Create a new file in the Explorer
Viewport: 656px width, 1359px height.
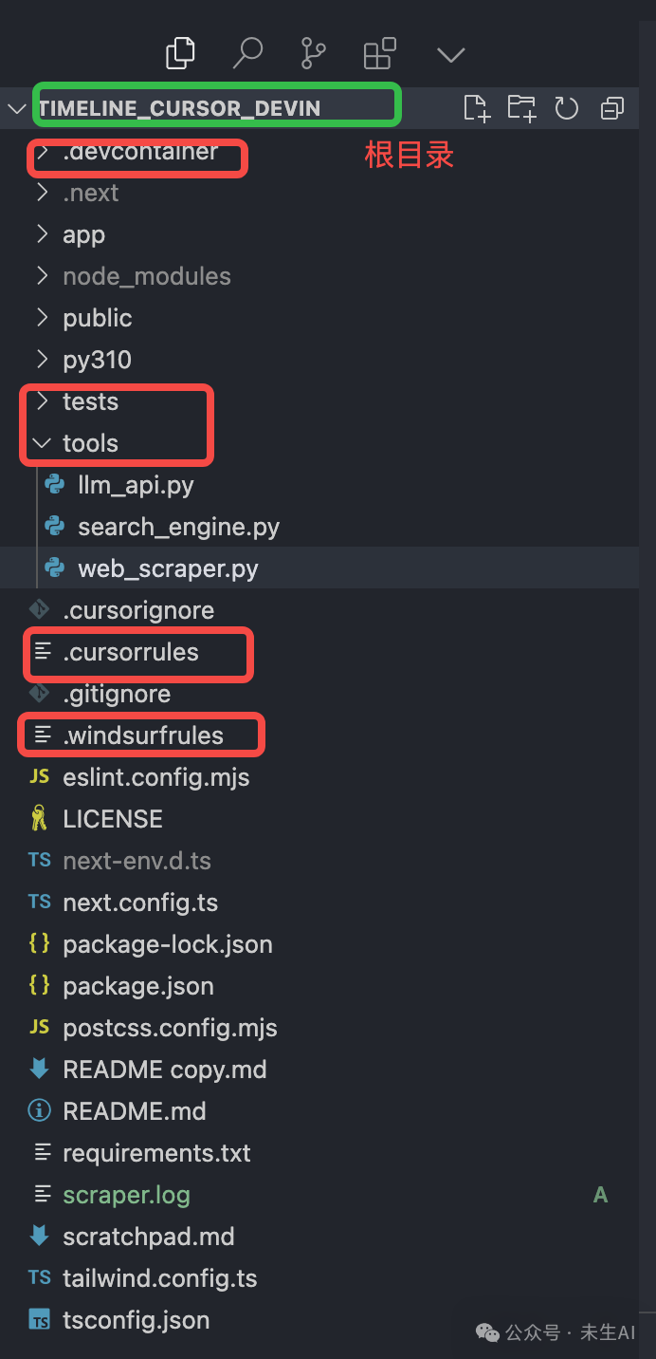tap(476, 107)
